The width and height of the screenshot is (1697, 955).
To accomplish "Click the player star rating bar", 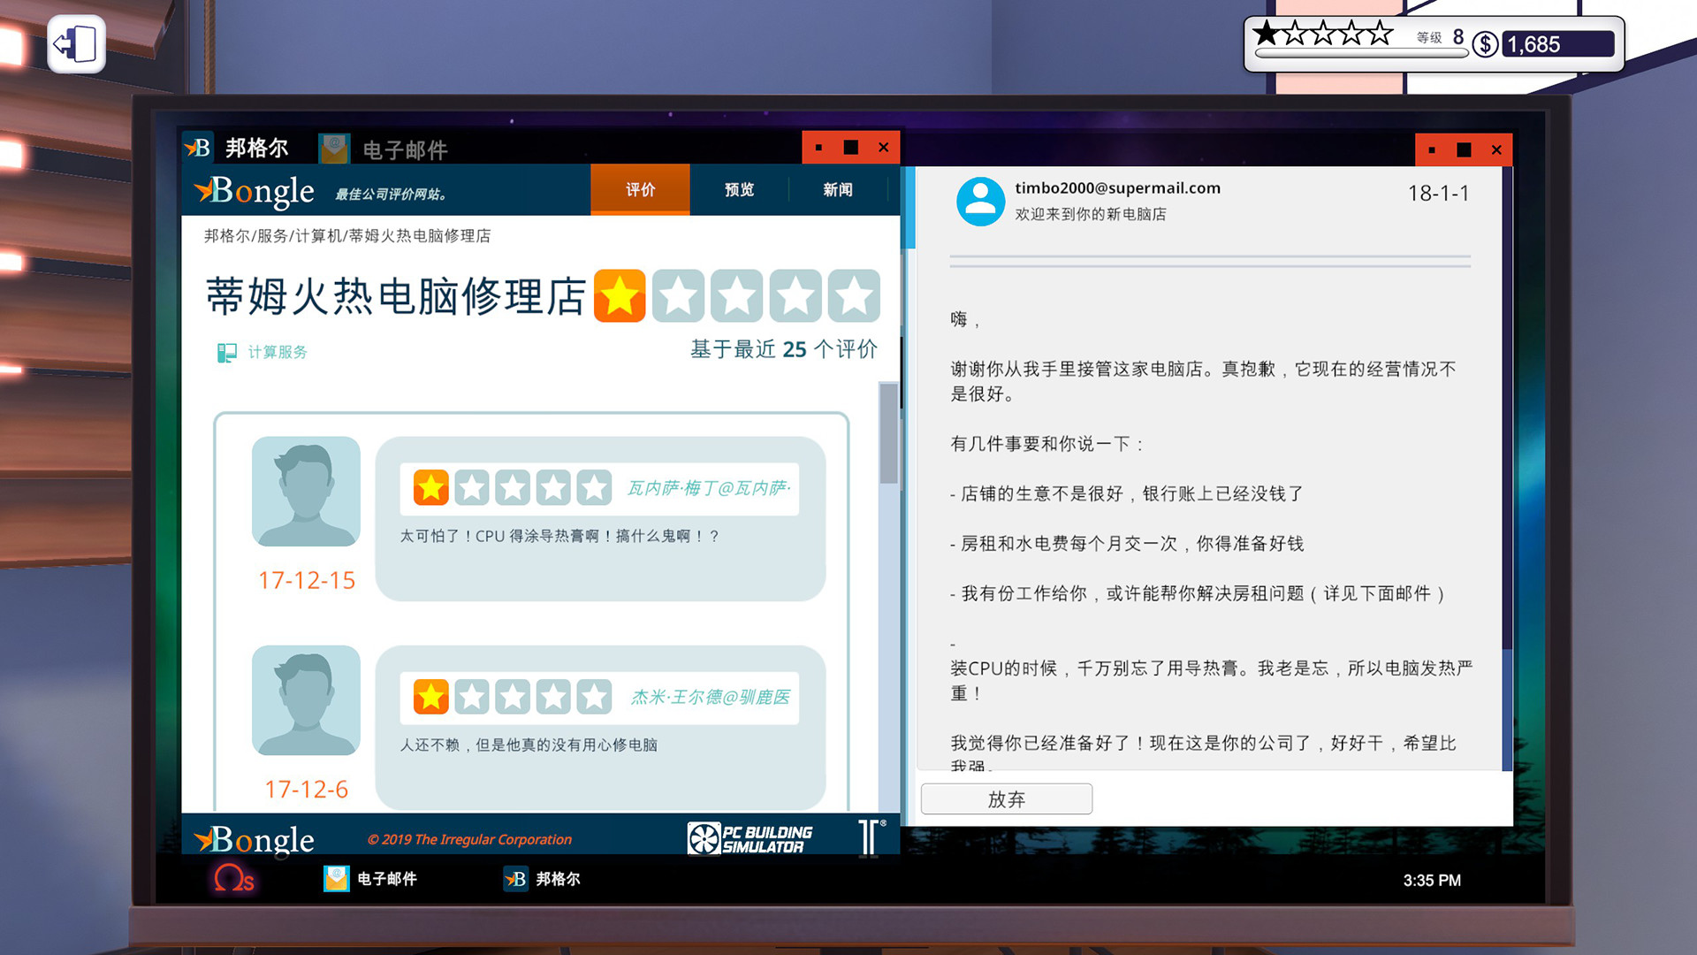I will click(x=1323, y=34).
